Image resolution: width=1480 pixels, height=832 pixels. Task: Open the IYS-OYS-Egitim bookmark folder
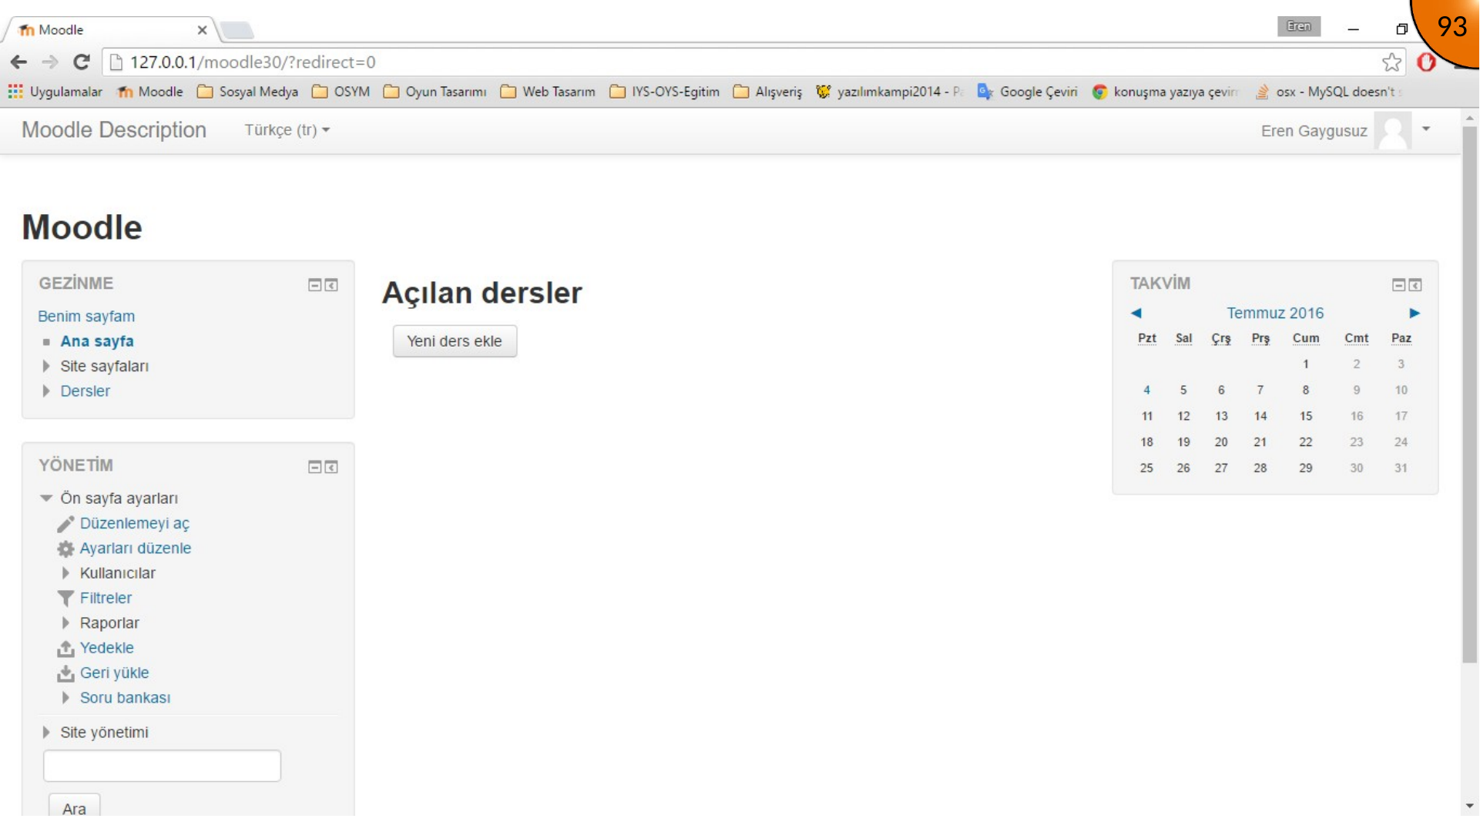tap(665, 92)
